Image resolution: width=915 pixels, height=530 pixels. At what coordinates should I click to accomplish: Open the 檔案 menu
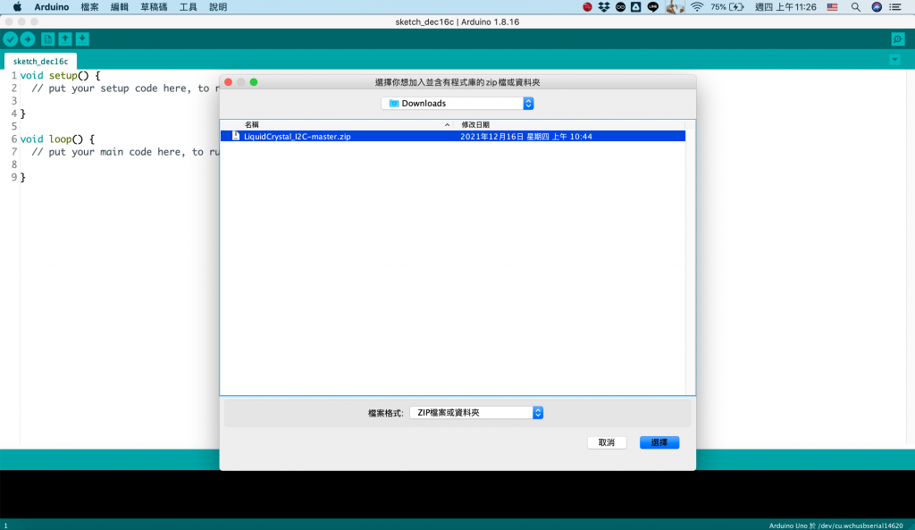click(90, 7)
